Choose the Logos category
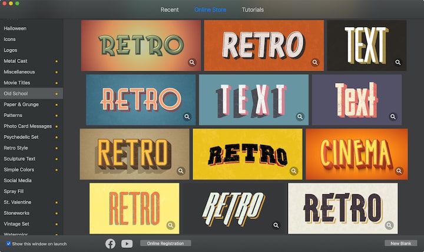 [x=31, y=50]
